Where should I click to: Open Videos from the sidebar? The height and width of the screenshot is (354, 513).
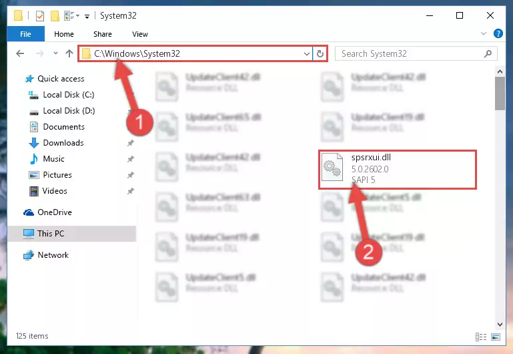(48, 191)
